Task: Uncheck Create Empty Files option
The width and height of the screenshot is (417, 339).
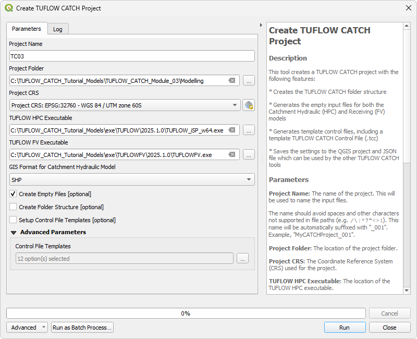Action: 14,194
